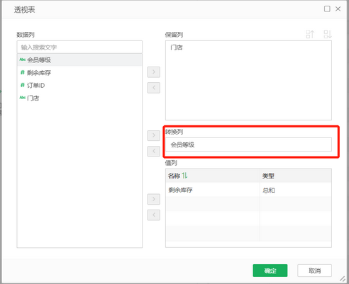Click the 确定 button
This screenshot has width=349, height=284.
point(270,271)
